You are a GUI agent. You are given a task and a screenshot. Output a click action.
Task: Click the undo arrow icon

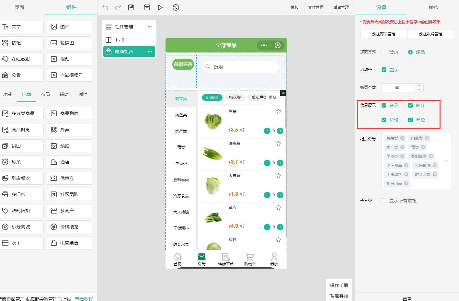105,7
